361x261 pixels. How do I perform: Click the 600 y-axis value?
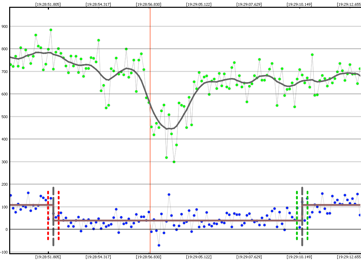click(5, 94)
